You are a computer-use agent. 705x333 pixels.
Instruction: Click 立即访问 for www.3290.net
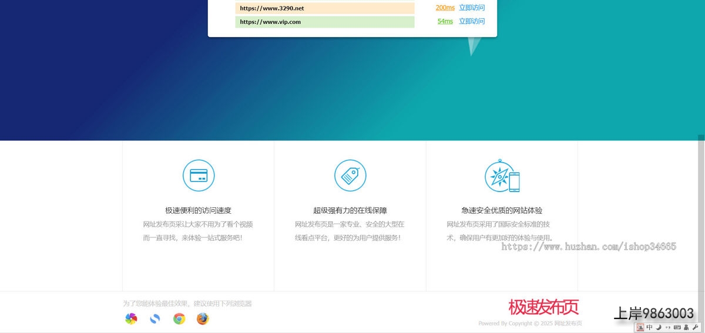coord(472,8)
